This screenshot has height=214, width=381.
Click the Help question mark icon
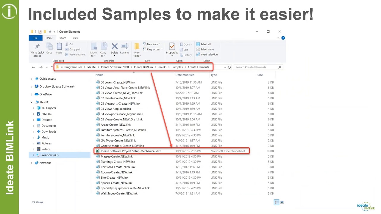pyautogui.click(x=283, y=38)
